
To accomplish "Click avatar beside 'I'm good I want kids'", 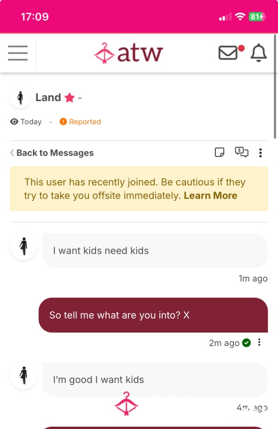I will click(x=24, y=375).
